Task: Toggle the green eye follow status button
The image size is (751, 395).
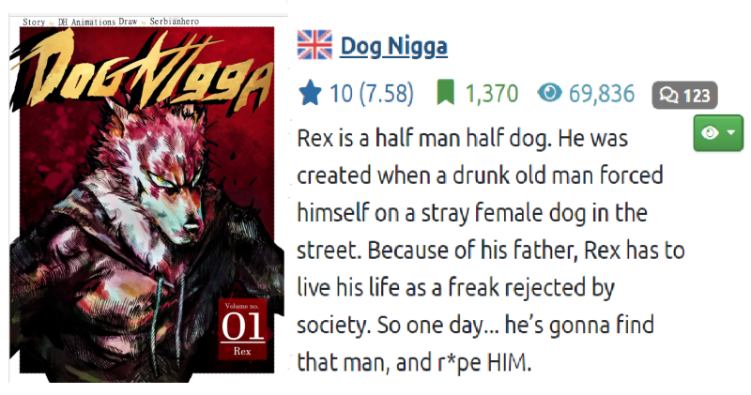Action: tap(718, 132)
